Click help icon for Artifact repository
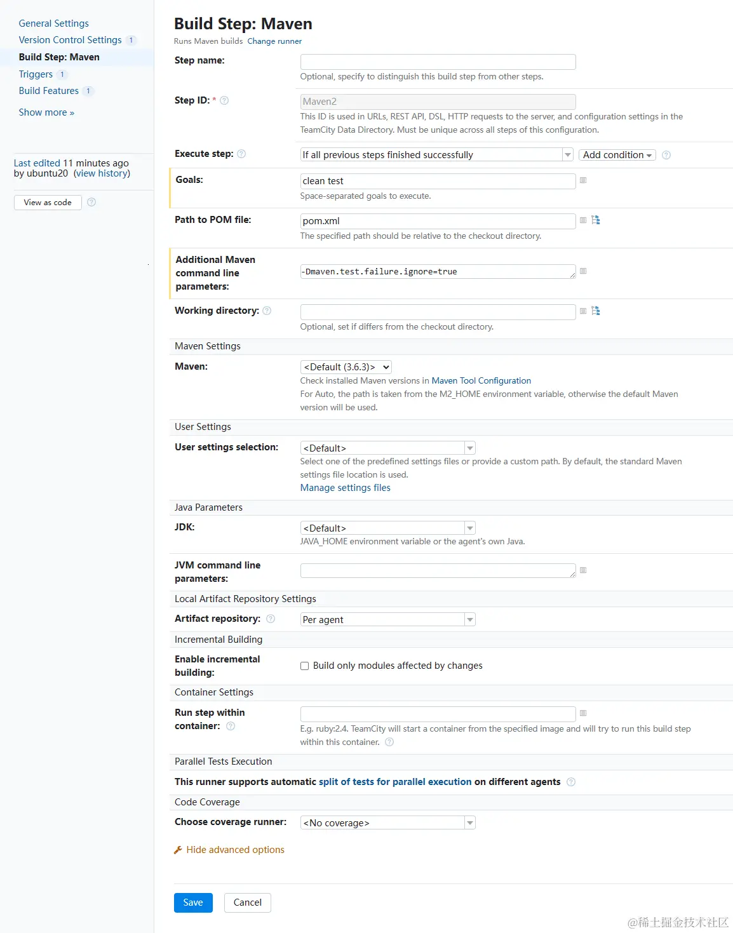Screen dimensions: 733x933 [271, 619]
